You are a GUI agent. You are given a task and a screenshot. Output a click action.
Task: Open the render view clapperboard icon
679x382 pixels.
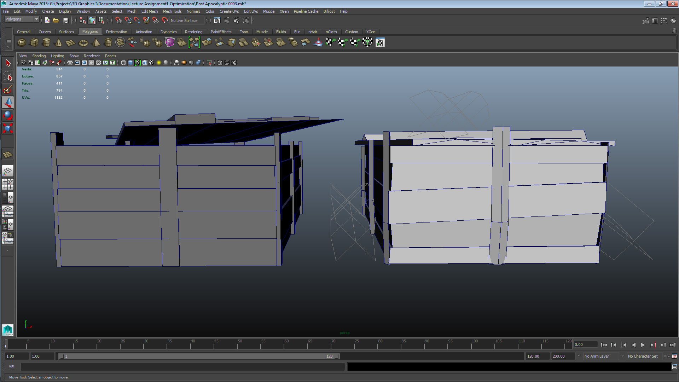(217, 20)
